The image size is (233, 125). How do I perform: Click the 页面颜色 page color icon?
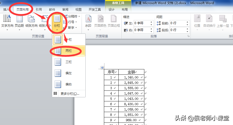click(x=100, y=19)
